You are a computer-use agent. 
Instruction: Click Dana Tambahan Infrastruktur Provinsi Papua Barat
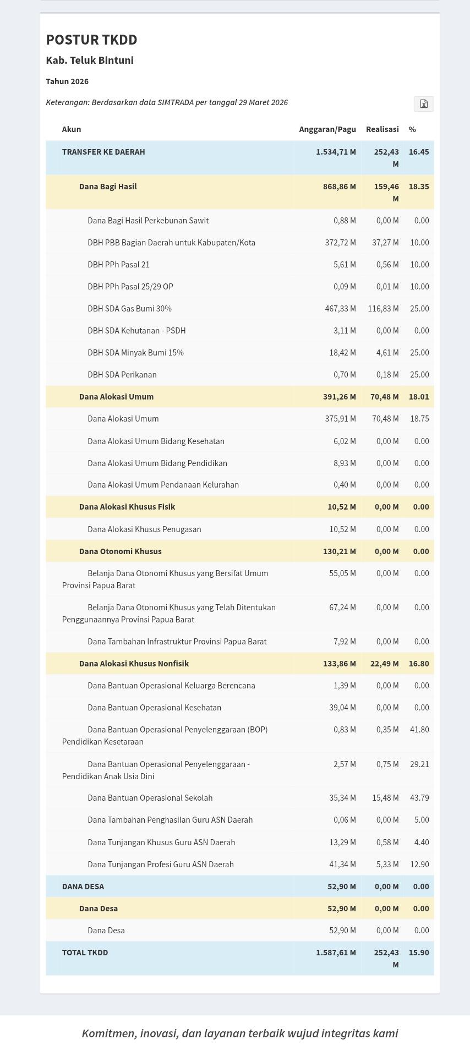tap(177, 642)
